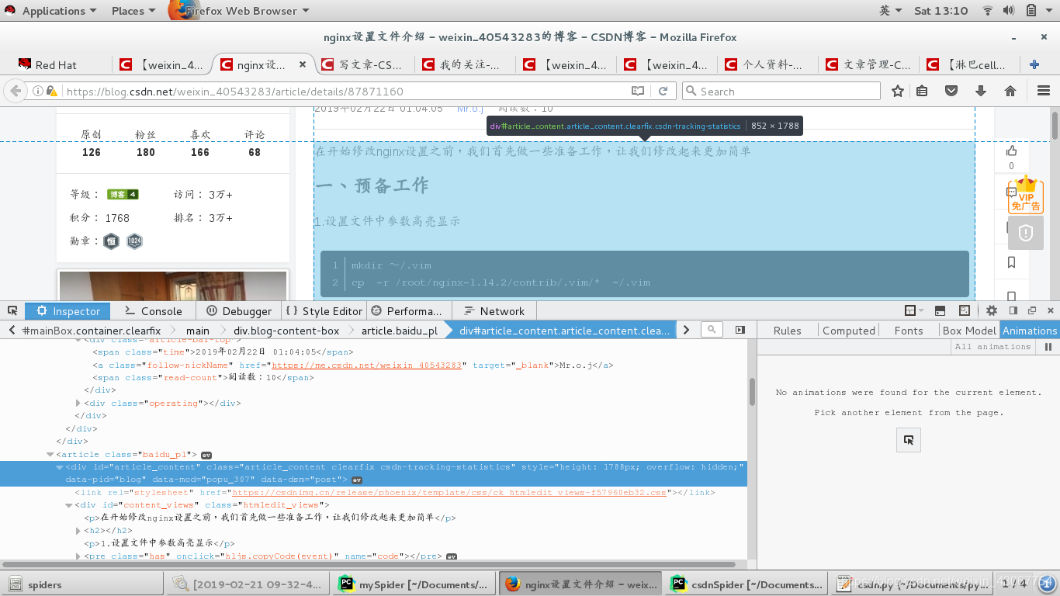
Task: Collapse the content_views div node
Action: pyautogui.click(x=69, y=505)
